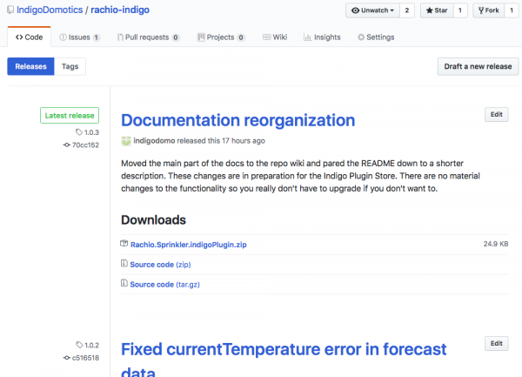The width and height of the screenshot is (522, 377).
Task: Click the repository book icon
Action: pyautogui.click(x=10, y=10)
